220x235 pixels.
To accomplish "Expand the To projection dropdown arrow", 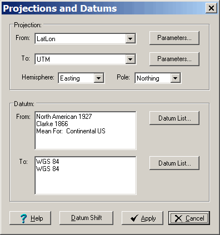I will pyautogui.click(x=130, y=59).
